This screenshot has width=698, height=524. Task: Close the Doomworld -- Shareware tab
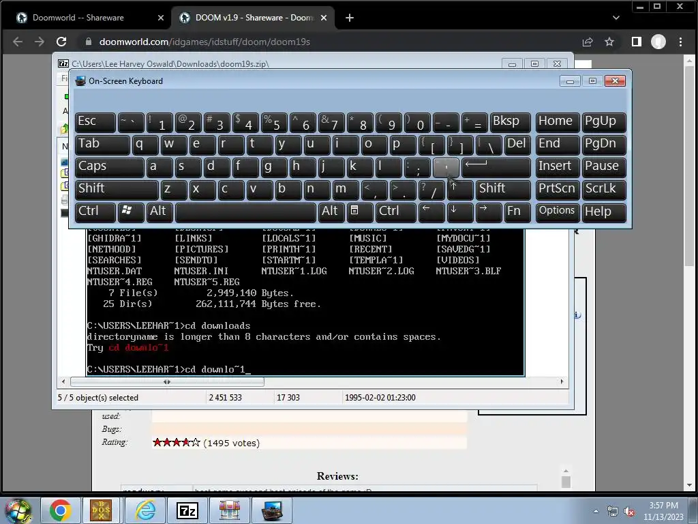tap(161, 18)
